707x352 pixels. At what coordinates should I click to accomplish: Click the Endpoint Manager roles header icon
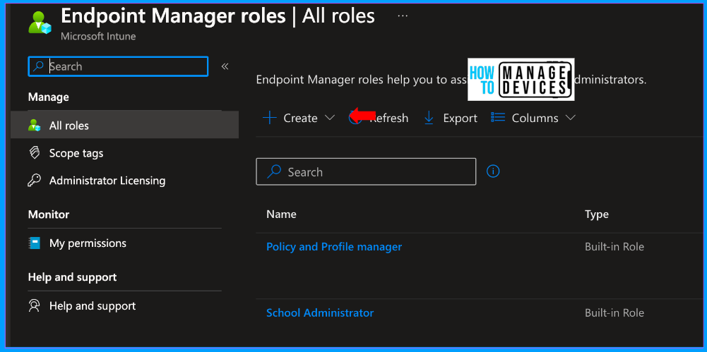(x=40, y=23)
